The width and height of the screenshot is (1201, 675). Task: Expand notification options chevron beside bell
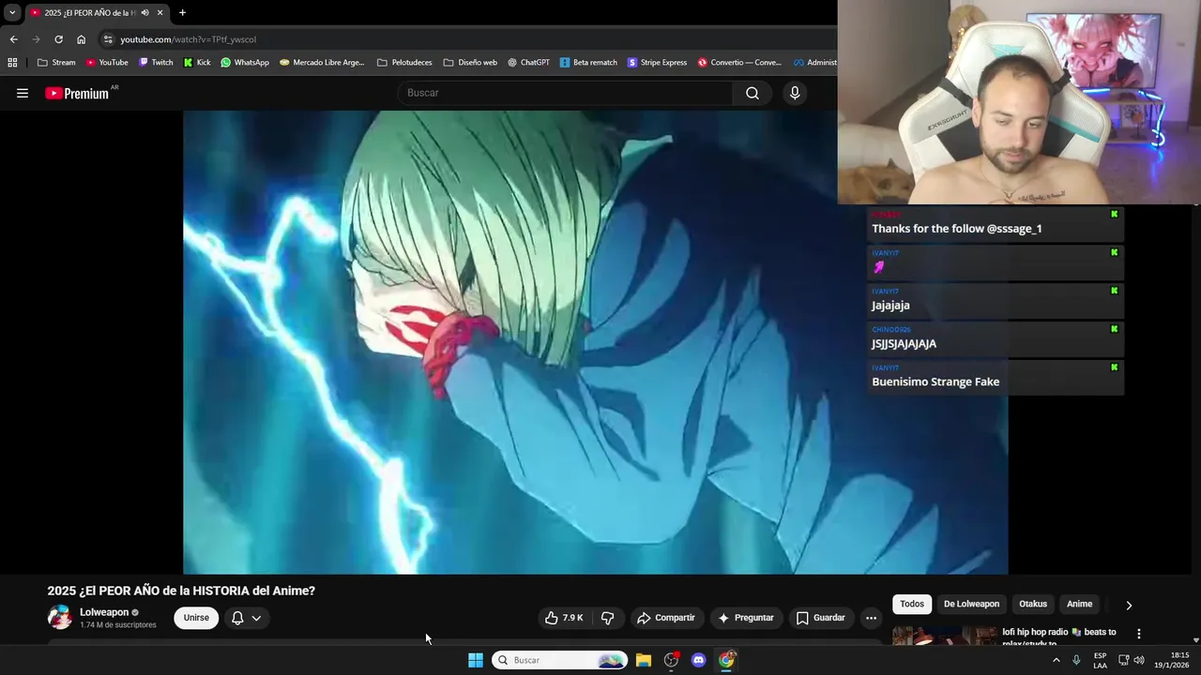pos(256,618)
